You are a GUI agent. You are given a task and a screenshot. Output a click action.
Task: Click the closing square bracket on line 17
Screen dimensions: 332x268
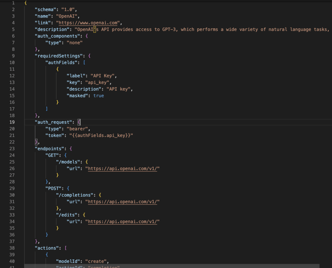click(x=47, y=109)
